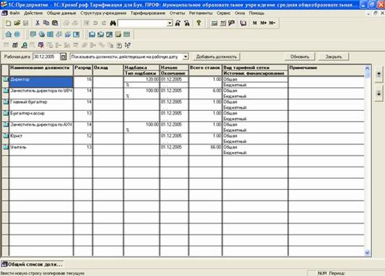Click the Всего ставок column header
The image size is (385, 276).
pos(206,70)
